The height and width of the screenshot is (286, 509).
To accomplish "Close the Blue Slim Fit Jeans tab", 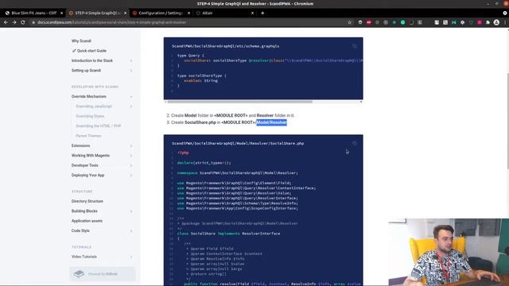I will coord(62,13).
